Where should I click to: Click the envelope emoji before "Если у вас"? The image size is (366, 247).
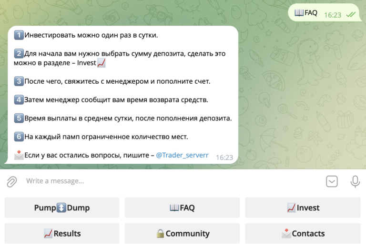click(x=19, y=155)
